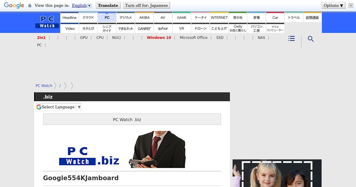The image size is (356, 187).
Task: Open the ネタとぴ tab
Action: point(88,28)
